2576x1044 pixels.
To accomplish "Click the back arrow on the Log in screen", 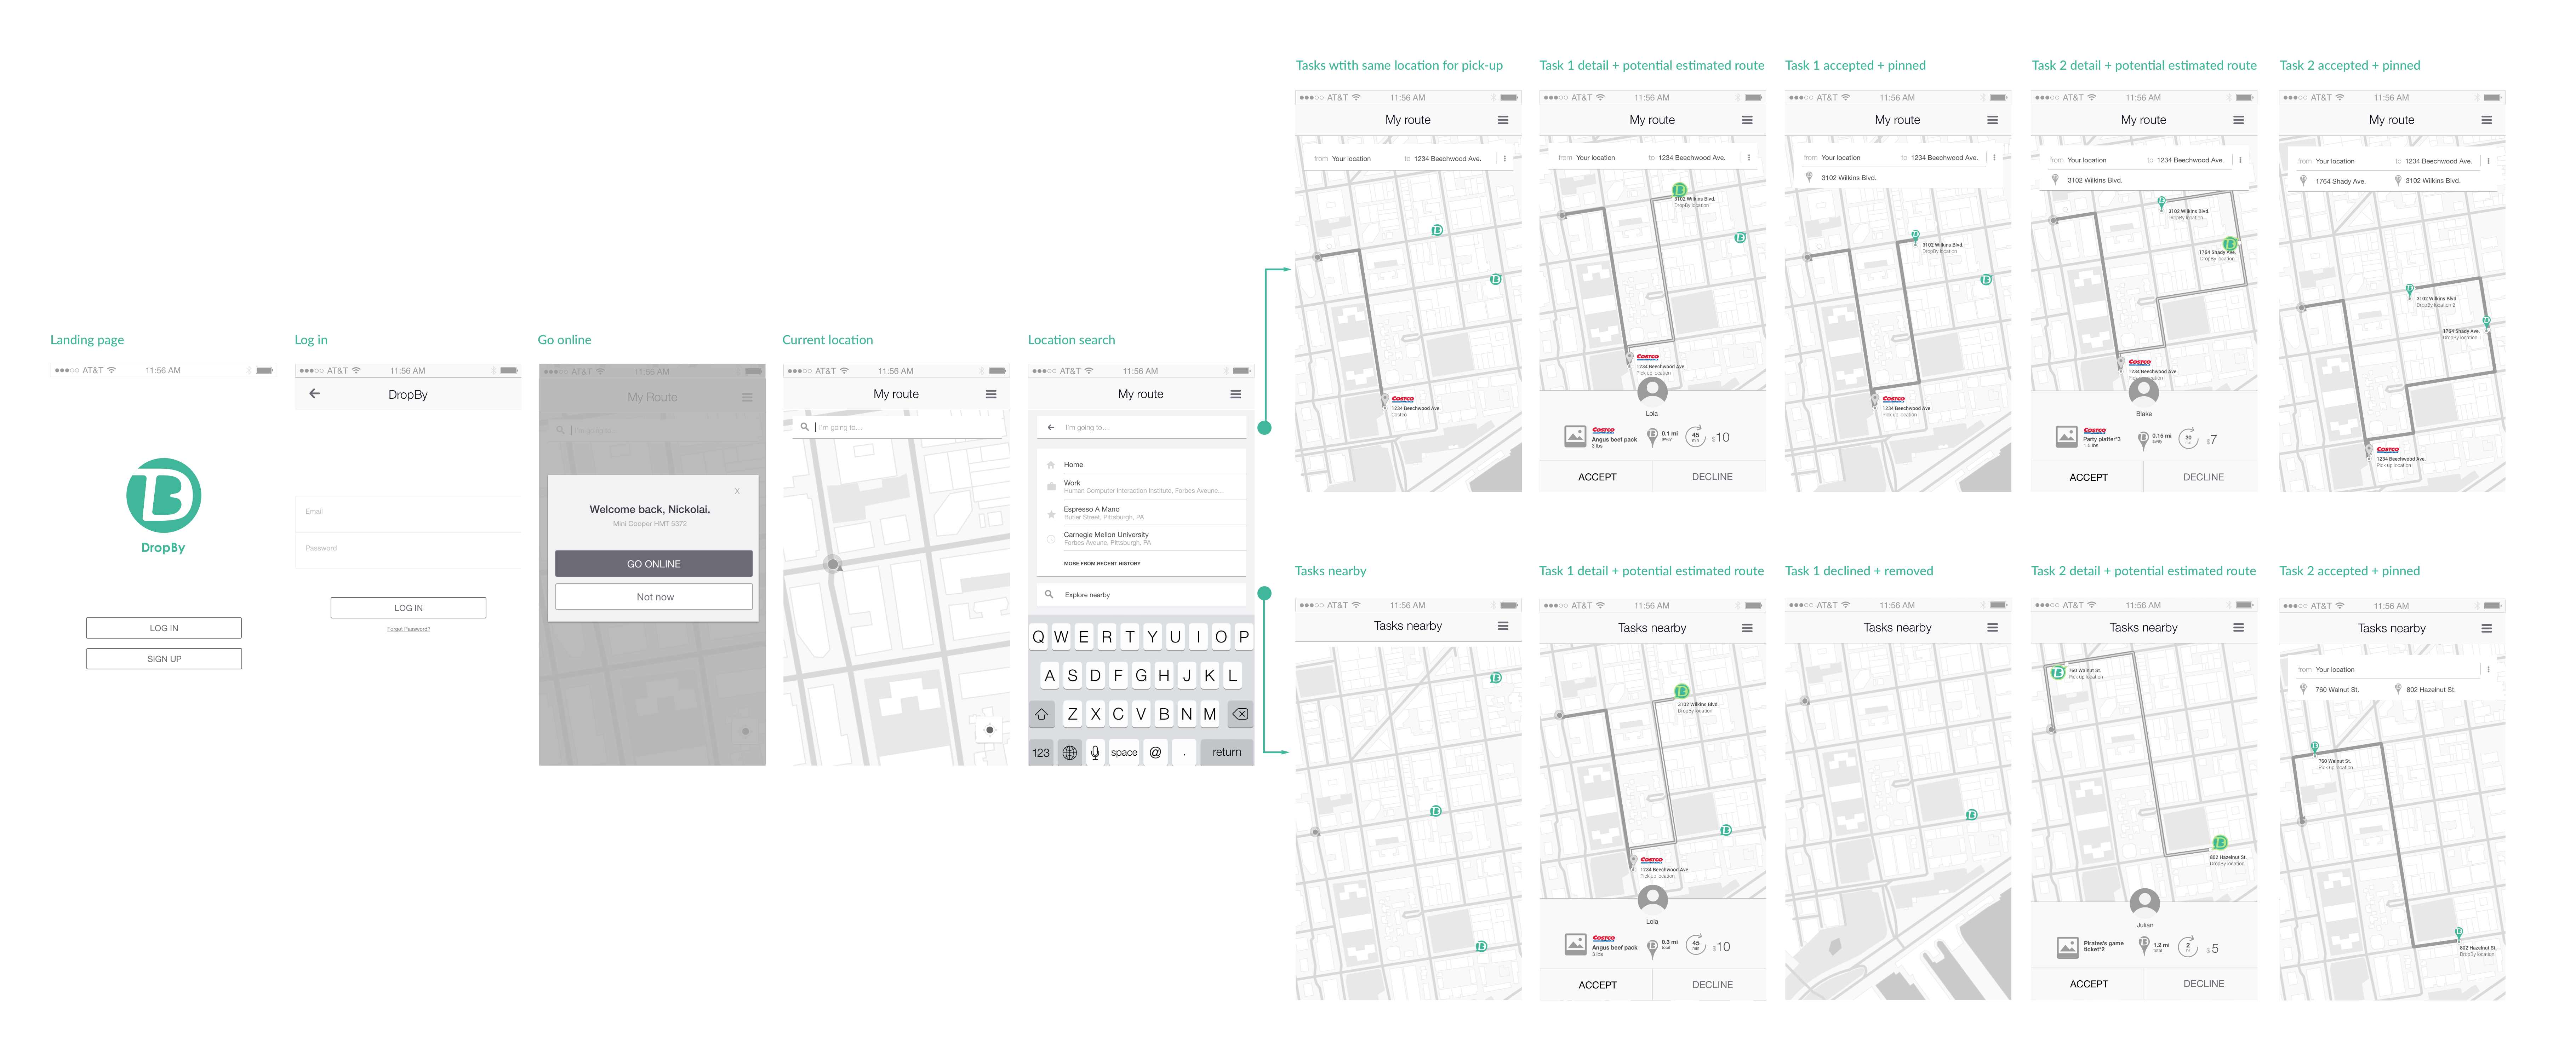I will [x=314, y=394].
